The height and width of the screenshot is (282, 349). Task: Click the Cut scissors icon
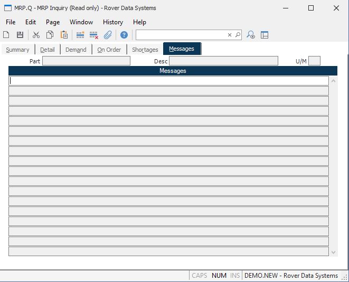pos(36,35)
